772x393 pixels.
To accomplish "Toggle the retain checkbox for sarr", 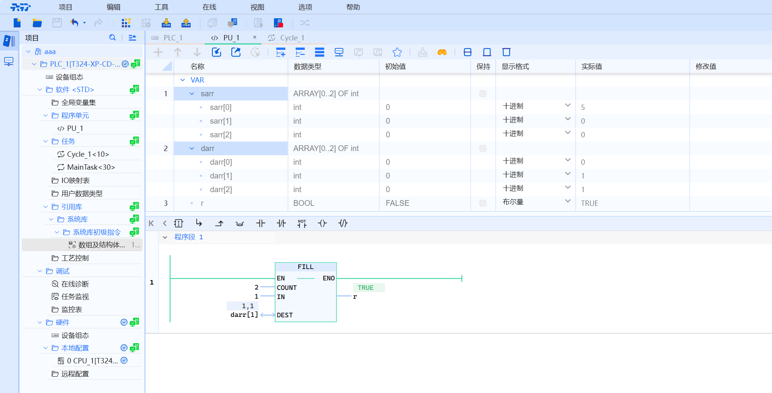I will click(x=483, y=94).
